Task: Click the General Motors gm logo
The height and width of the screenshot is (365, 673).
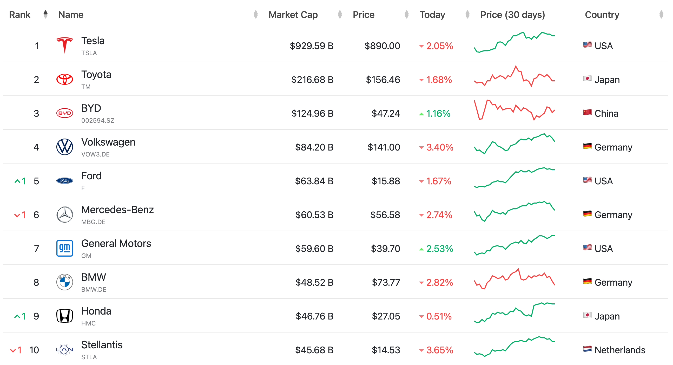Action: tap(64, 248)
